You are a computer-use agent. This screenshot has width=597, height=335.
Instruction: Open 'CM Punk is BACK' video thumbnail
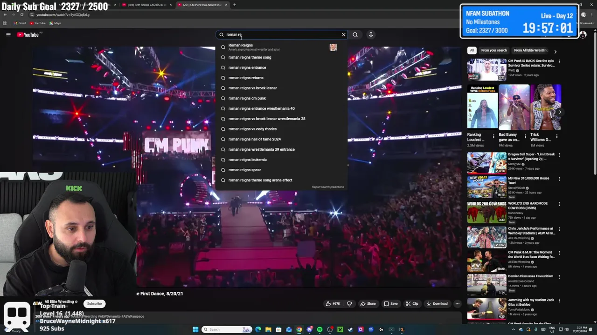tap(487, 70)
